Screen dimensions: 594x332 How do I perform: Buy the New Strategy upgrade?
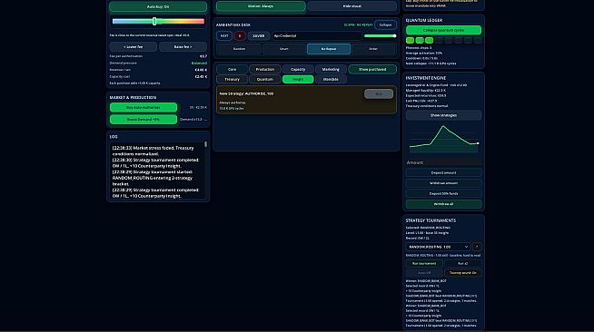tap(379, 93)
